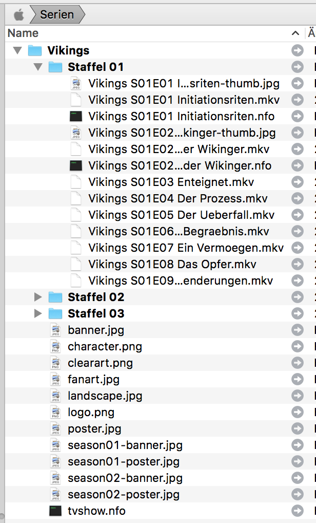Click the arrow button on banner.jpg row

coord(298,330)
